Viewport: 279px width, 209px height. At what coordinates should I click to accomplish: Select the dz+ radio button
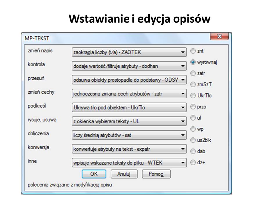(193, 162)
